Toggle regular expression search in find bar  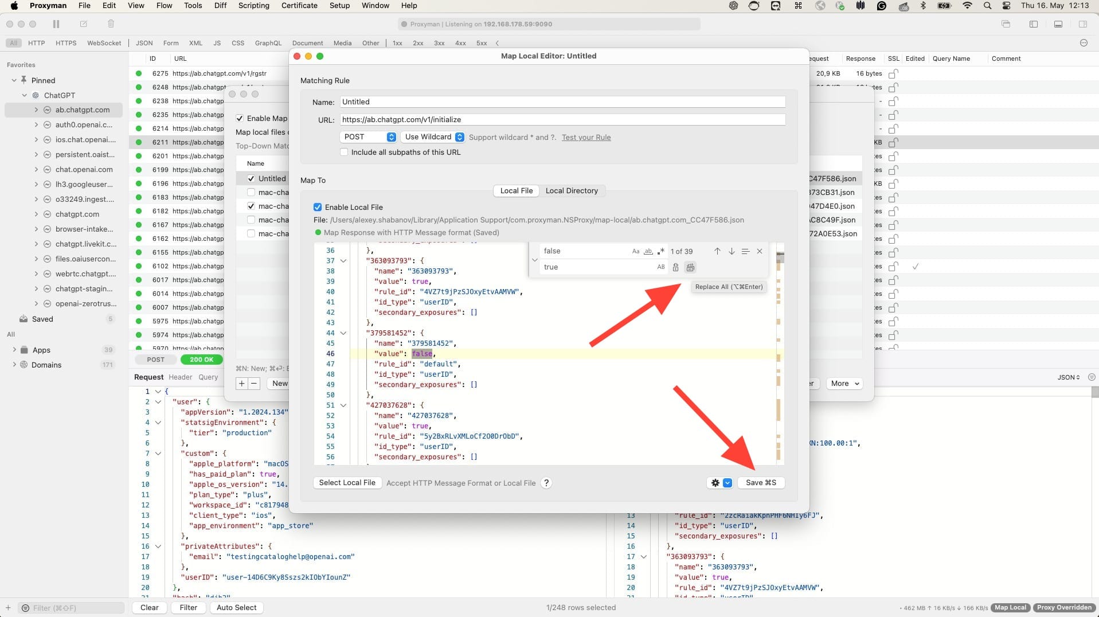click(x=661, y=251)
